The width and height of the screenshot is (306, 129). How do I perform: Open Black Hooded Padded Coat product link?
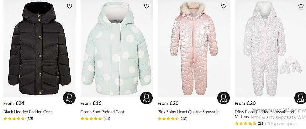point(28,112)
